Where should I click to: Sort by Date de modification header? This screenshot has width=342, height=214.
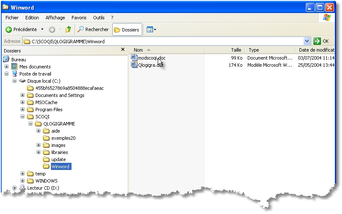coord(315,50)
